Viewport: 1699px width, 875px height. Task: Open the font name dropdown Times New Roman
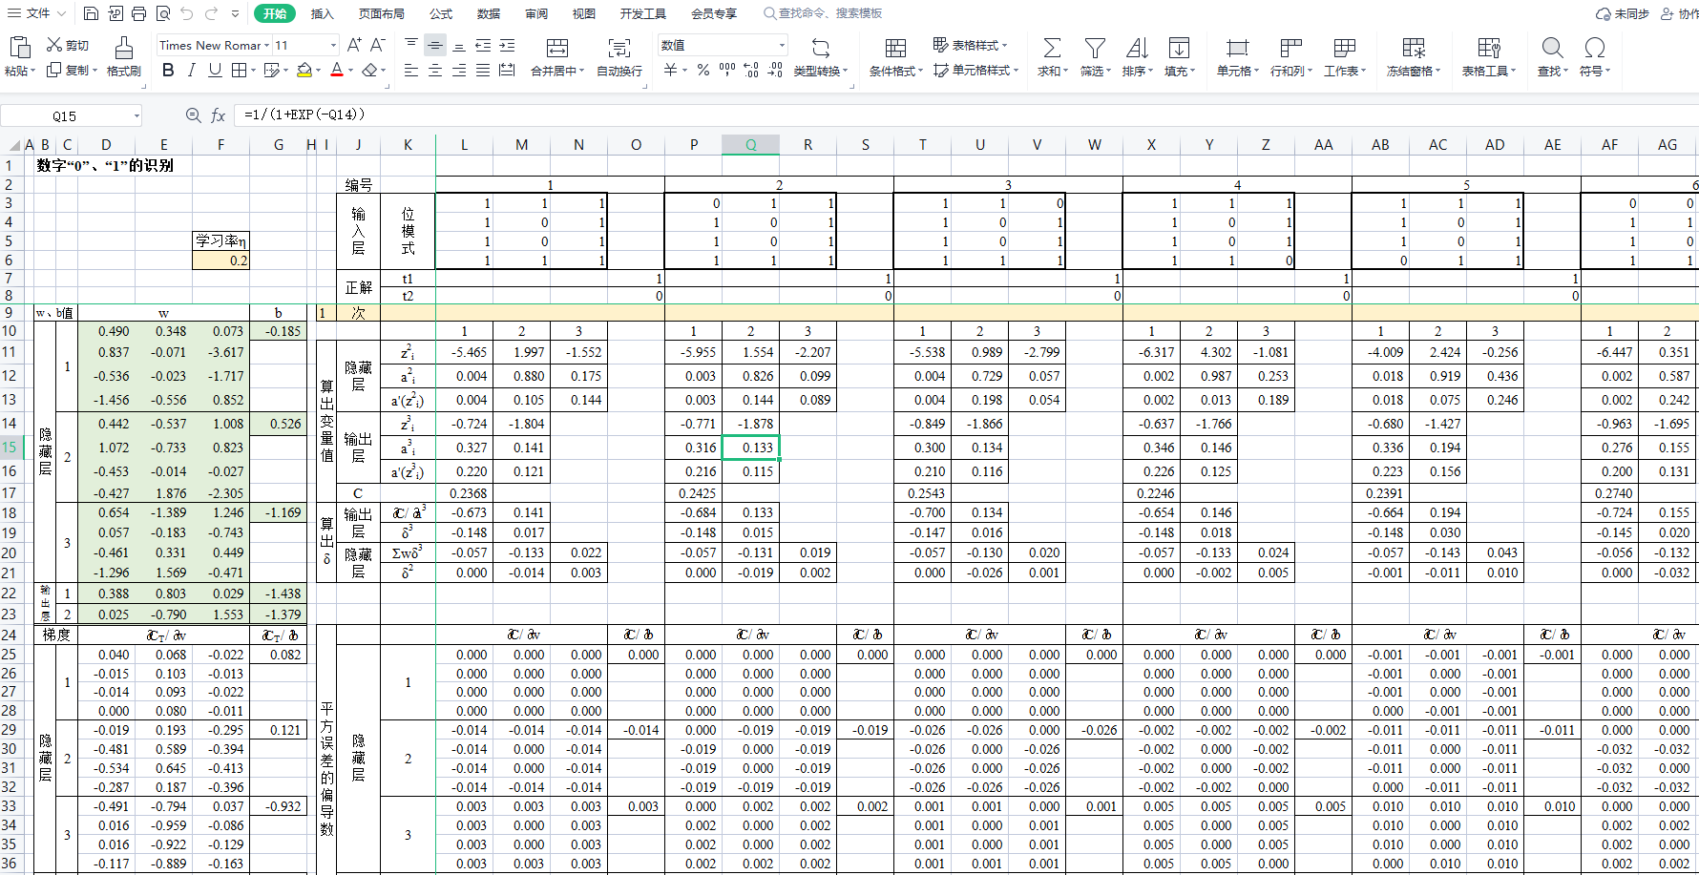pos(267,45)
